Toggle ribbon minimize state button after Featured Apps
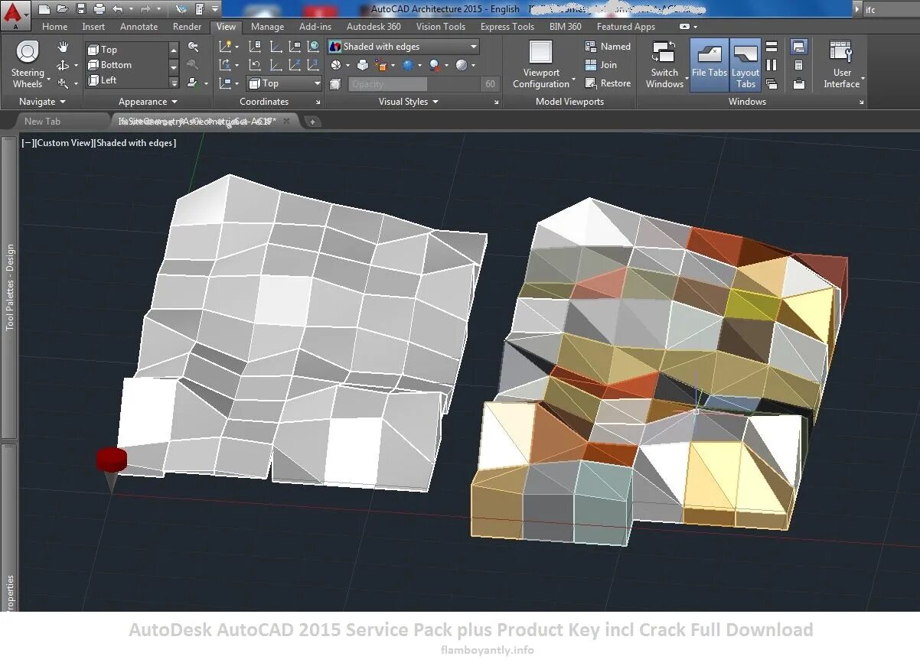The height and width of the screenshot is (666, 920). click(x=684, y=27)
